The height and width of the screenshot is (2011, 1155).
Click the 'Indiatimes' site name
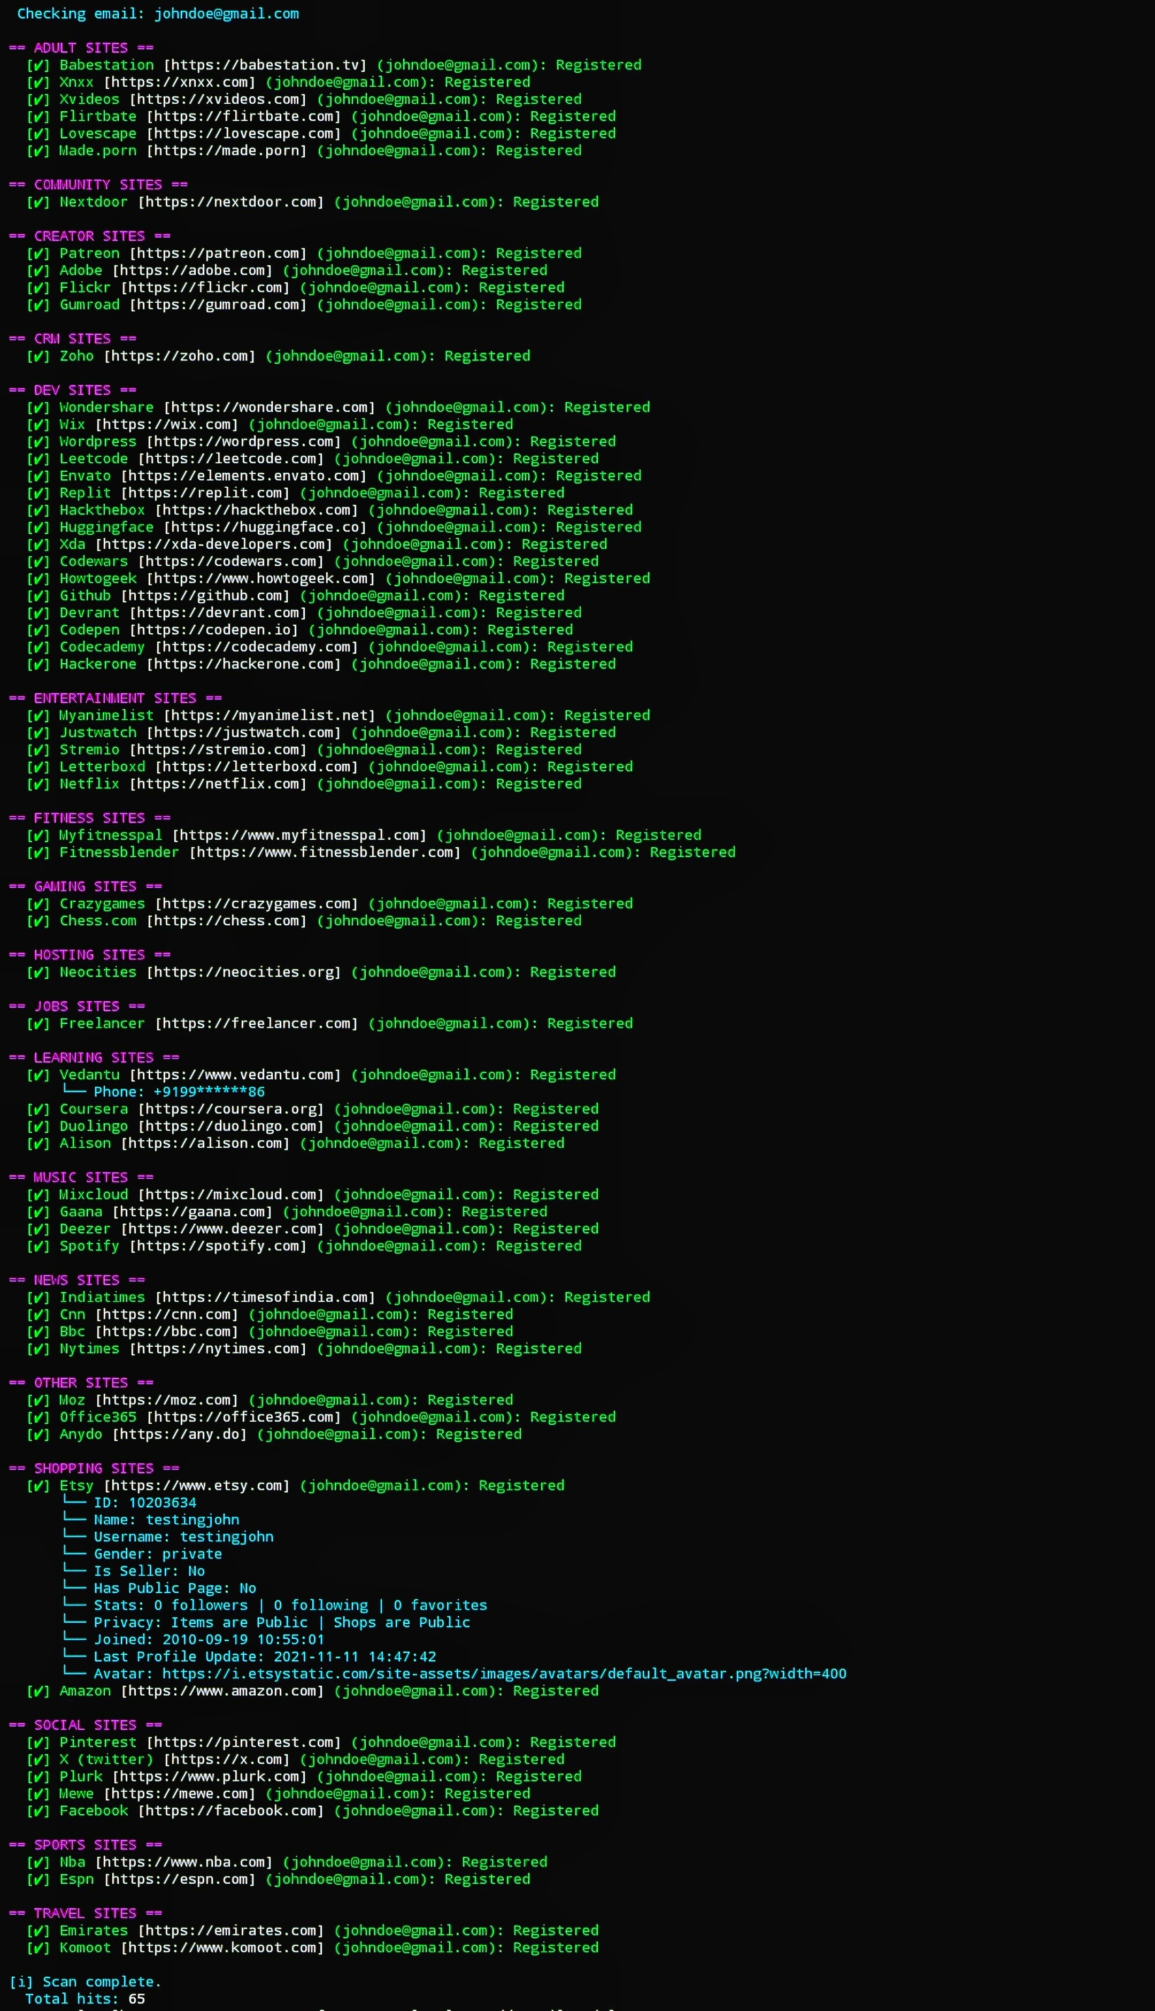pos(102,1297)
